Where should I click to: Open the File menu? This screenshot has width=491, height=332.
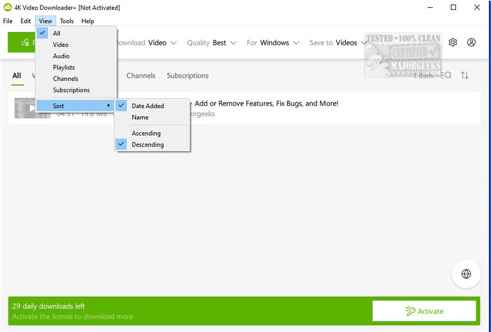[x=8, y=21]
